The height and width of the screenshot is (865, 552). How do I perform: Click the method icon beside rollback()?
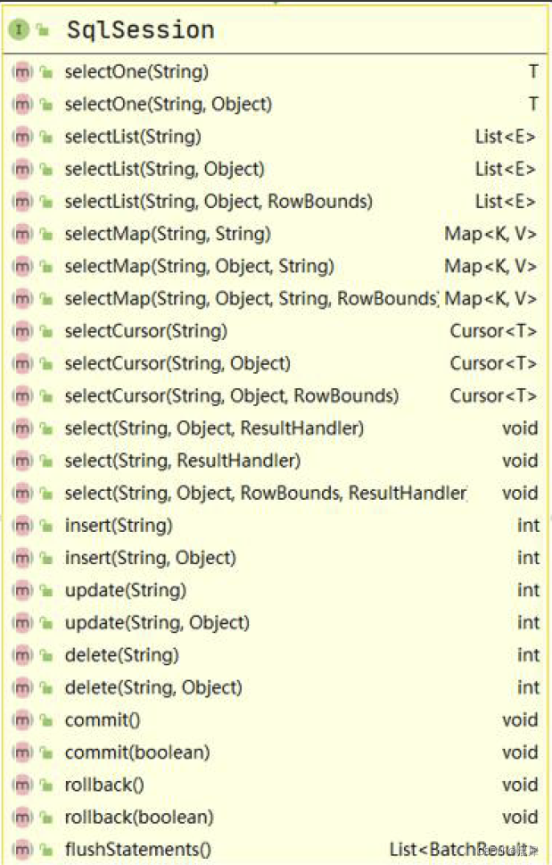point(21,785)
